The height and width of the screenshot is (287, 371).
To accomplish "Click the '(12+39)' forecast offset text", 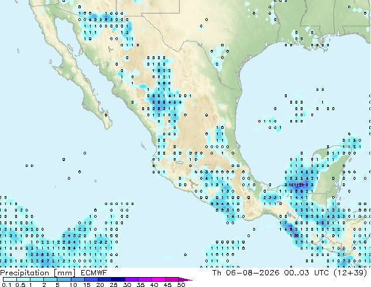I will click(x=351, y=273).
